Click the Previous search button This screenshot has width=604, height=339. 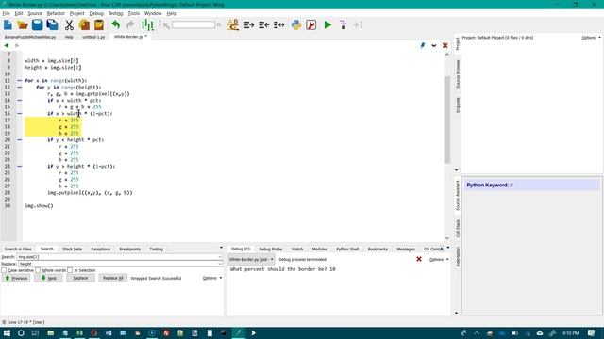16,279
